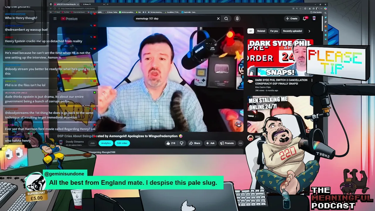Switch to the DSP Cries browser tab

(66, 4)
